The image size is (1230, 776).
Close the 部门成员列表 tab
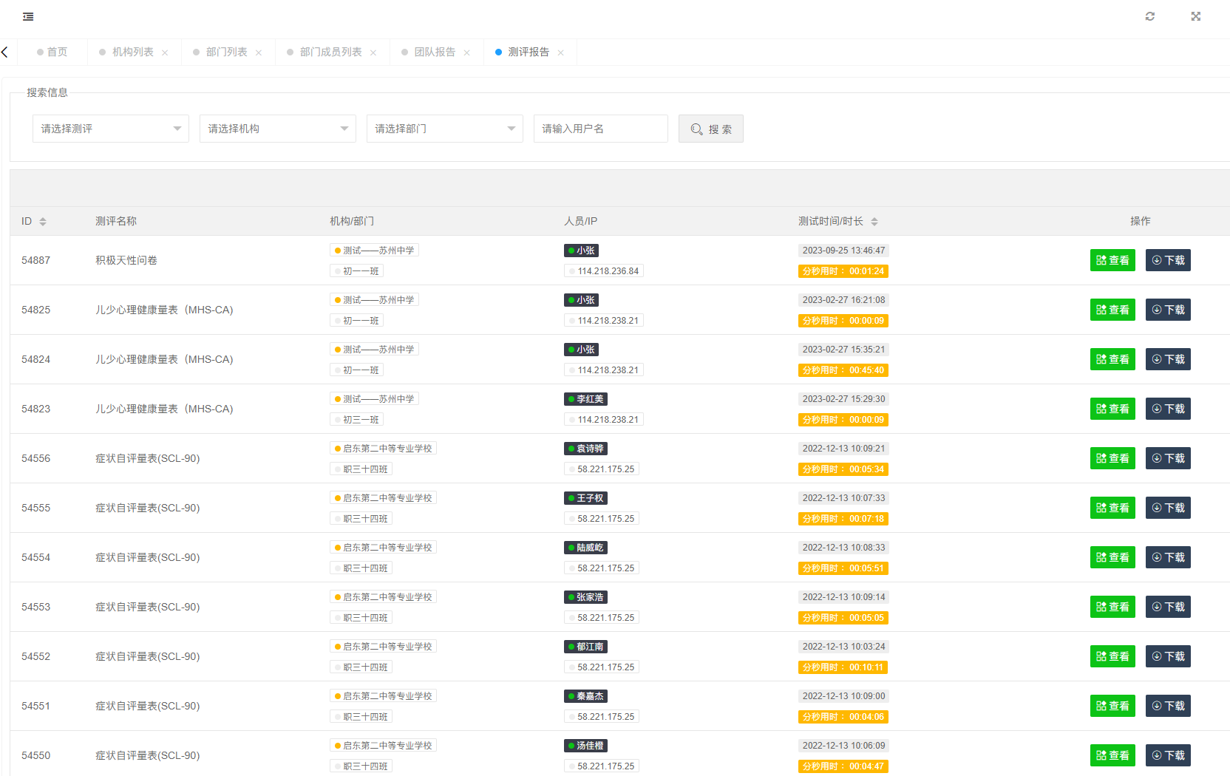(373, 52)
